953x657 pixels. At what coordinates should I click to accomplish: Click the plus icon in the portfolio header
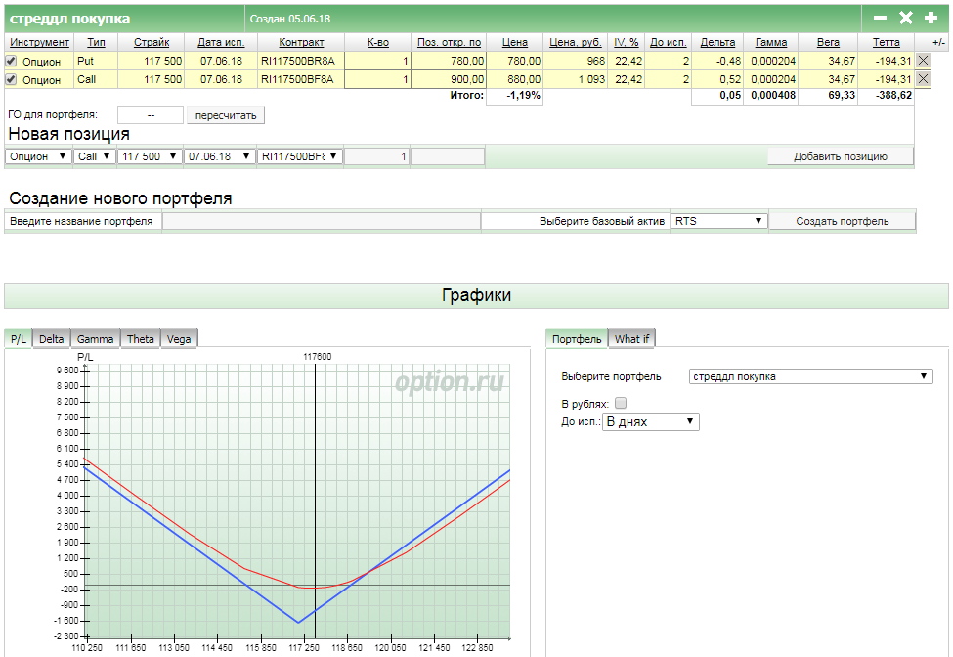[931, 19]
